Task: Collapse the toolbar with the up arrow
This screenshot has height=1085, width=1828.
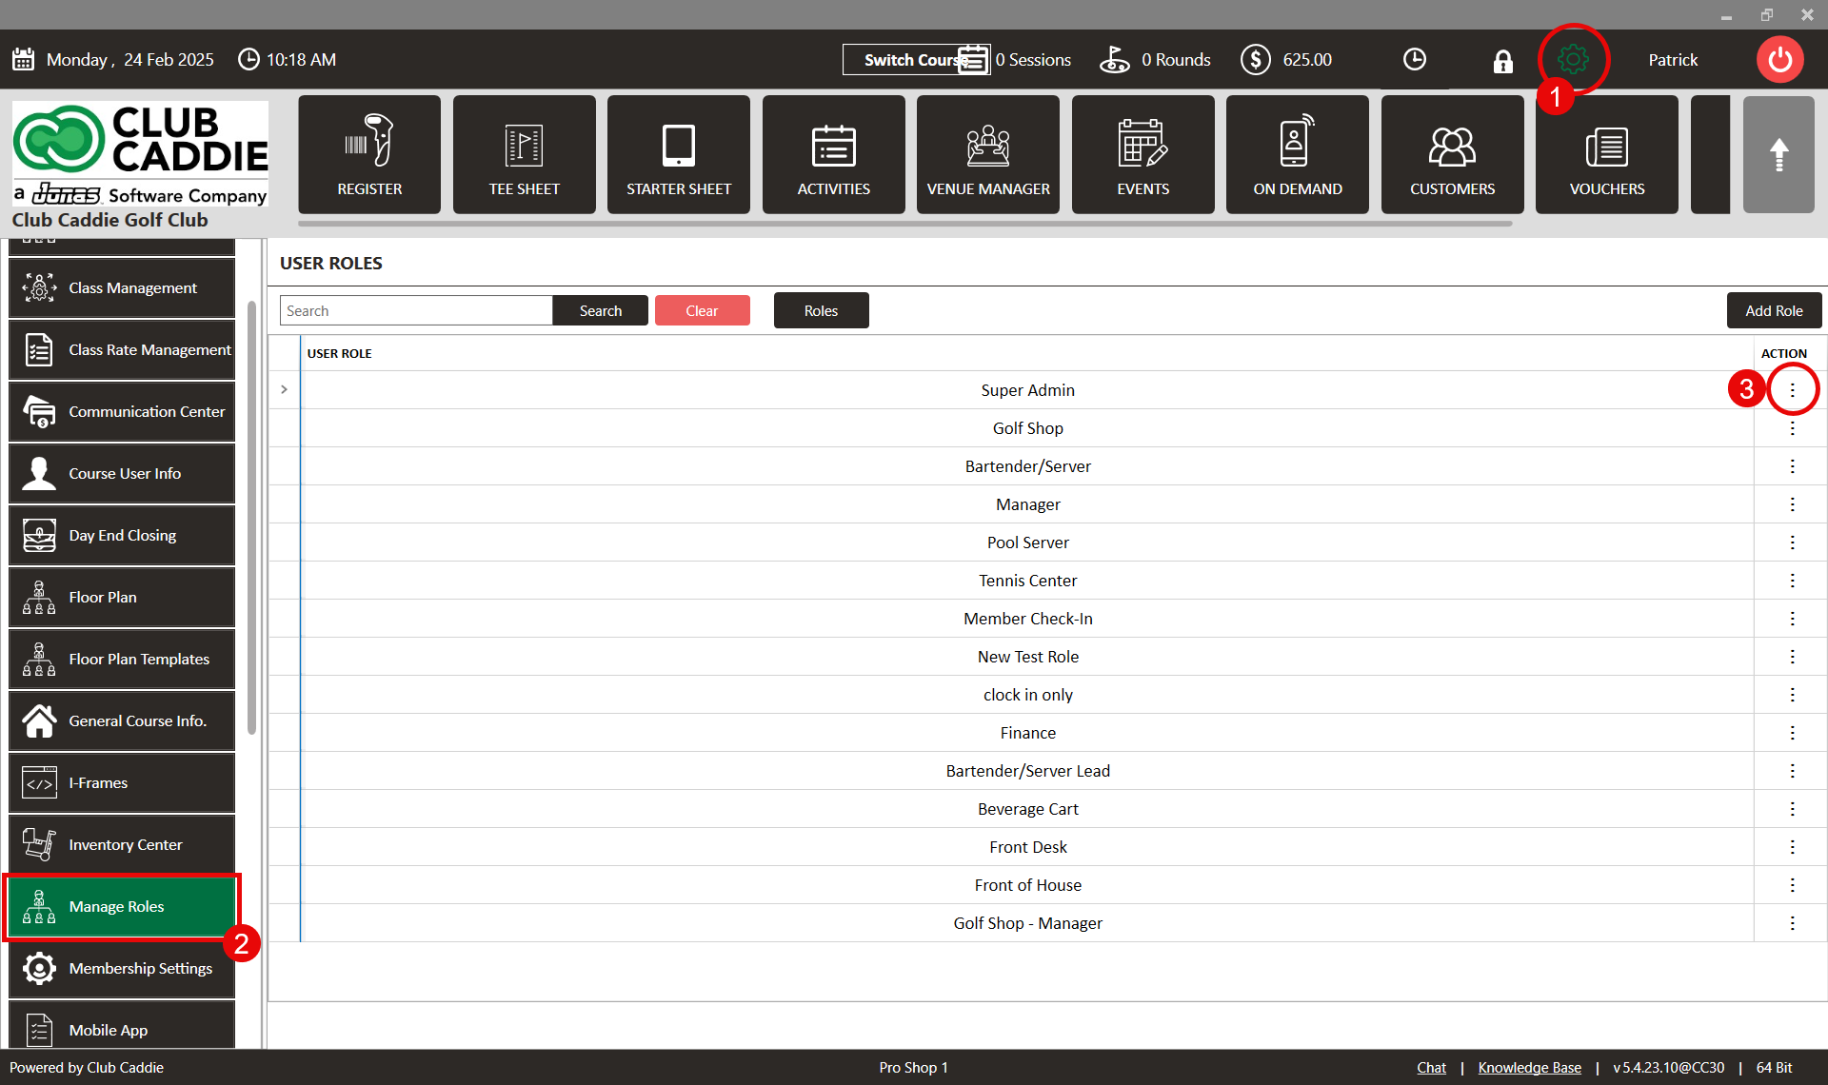Action: [x=1778, y=154]
